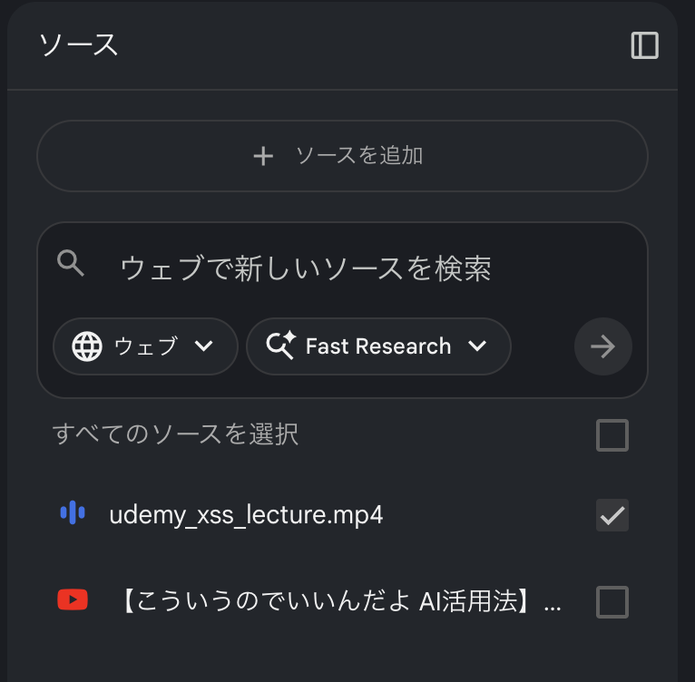Uncheck the udemy_xss_lecture.mp4 source checkbox
695x682 pixels.
(612, 515)
